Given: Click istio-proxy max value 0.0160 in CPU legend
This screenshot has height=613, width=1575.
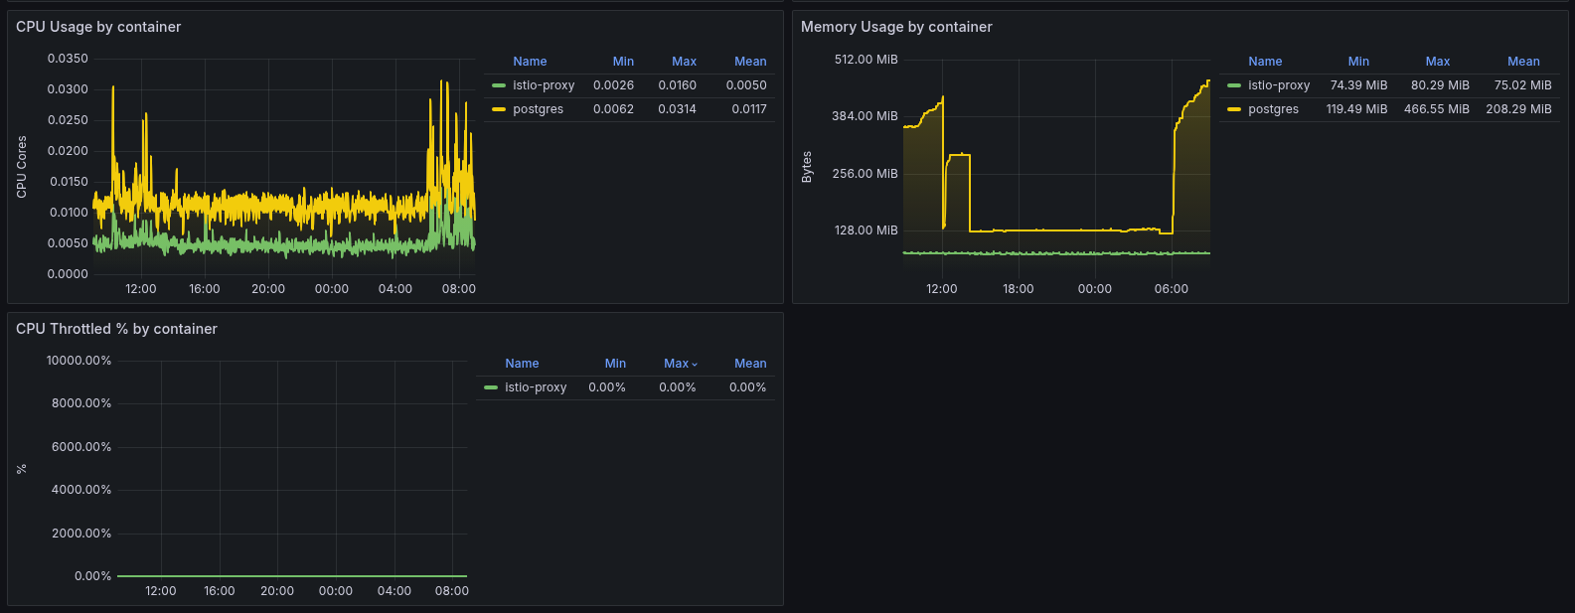Looking at the screenshot, I should [677, 85].
